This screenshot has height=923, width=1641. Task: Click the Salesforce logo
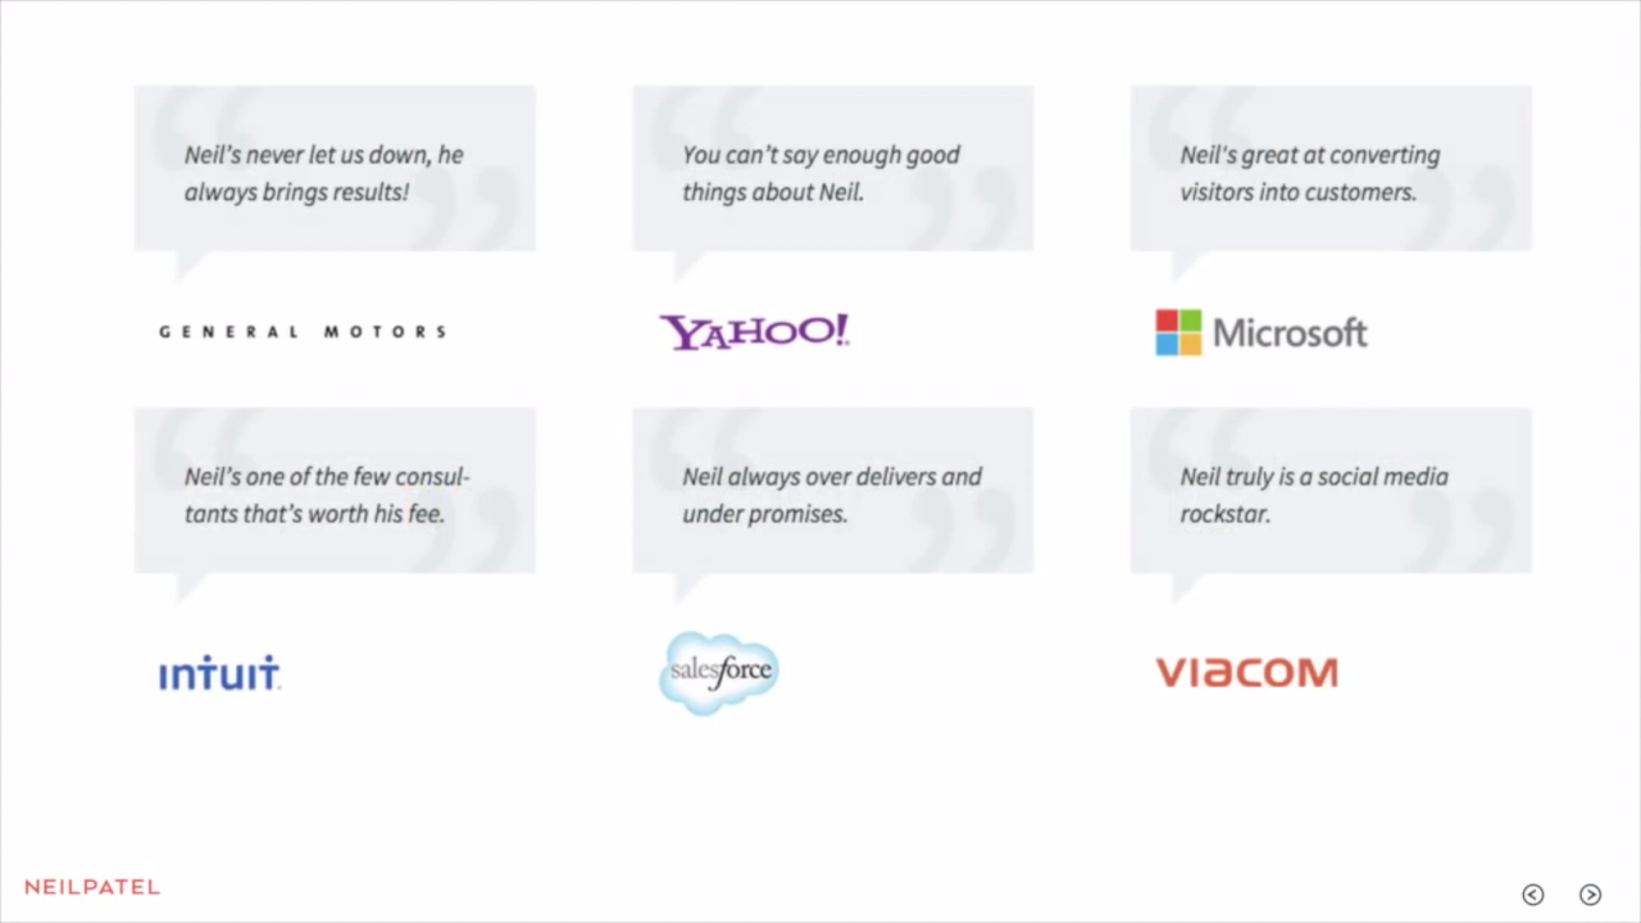click(x=718, y=672)
